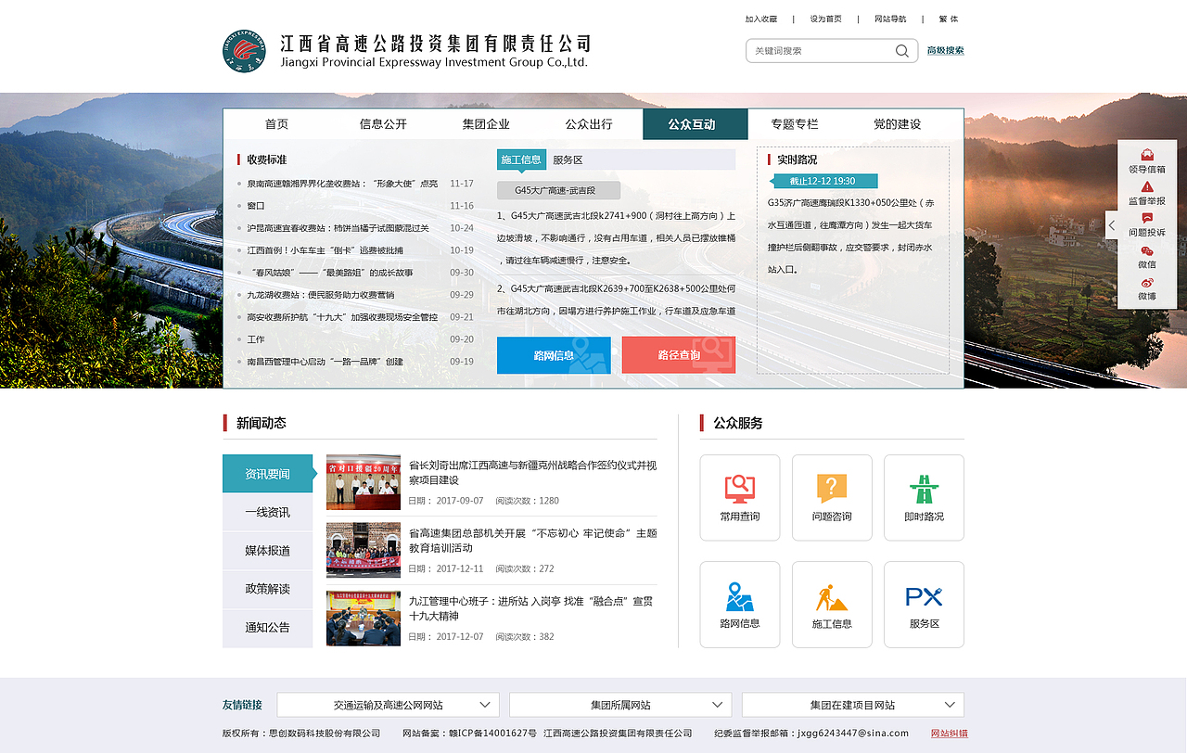Click 加入收藏 link
Viewport: 1187px width, 753px height.
pyautogui.click(x=761, y=19)
